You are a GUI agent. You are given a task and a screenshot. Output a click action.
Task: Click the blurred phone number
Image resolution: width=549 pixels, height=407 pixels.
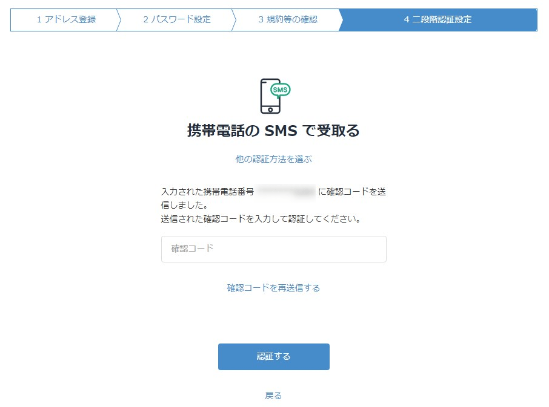tap(285, 192)
